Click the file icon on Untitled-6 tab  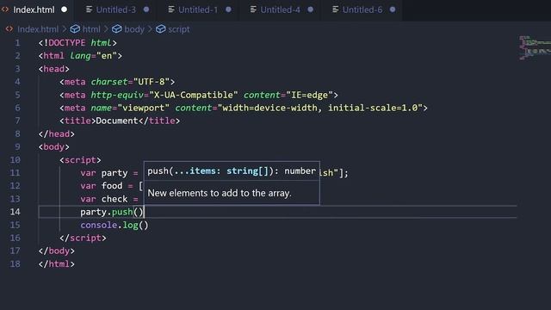pos(336,9)
